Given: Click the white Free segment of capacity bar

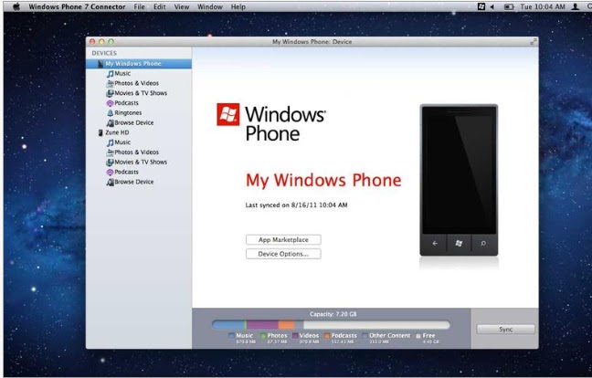Looking at the screenshot, I should (376, 324).
